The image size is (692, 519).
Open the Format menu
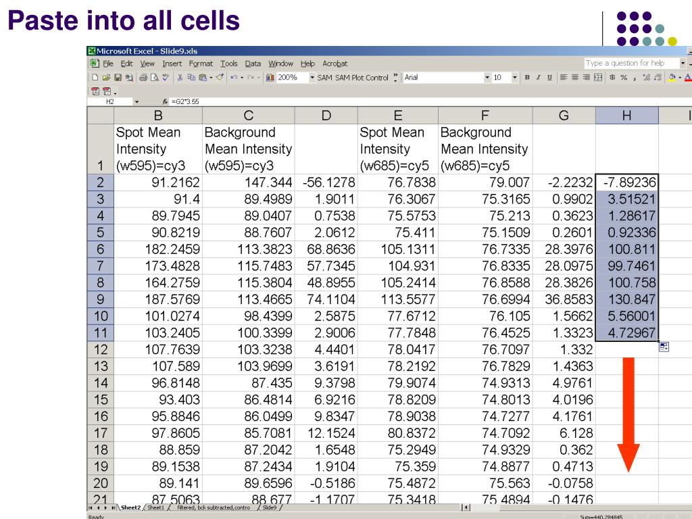coord(200,64)
